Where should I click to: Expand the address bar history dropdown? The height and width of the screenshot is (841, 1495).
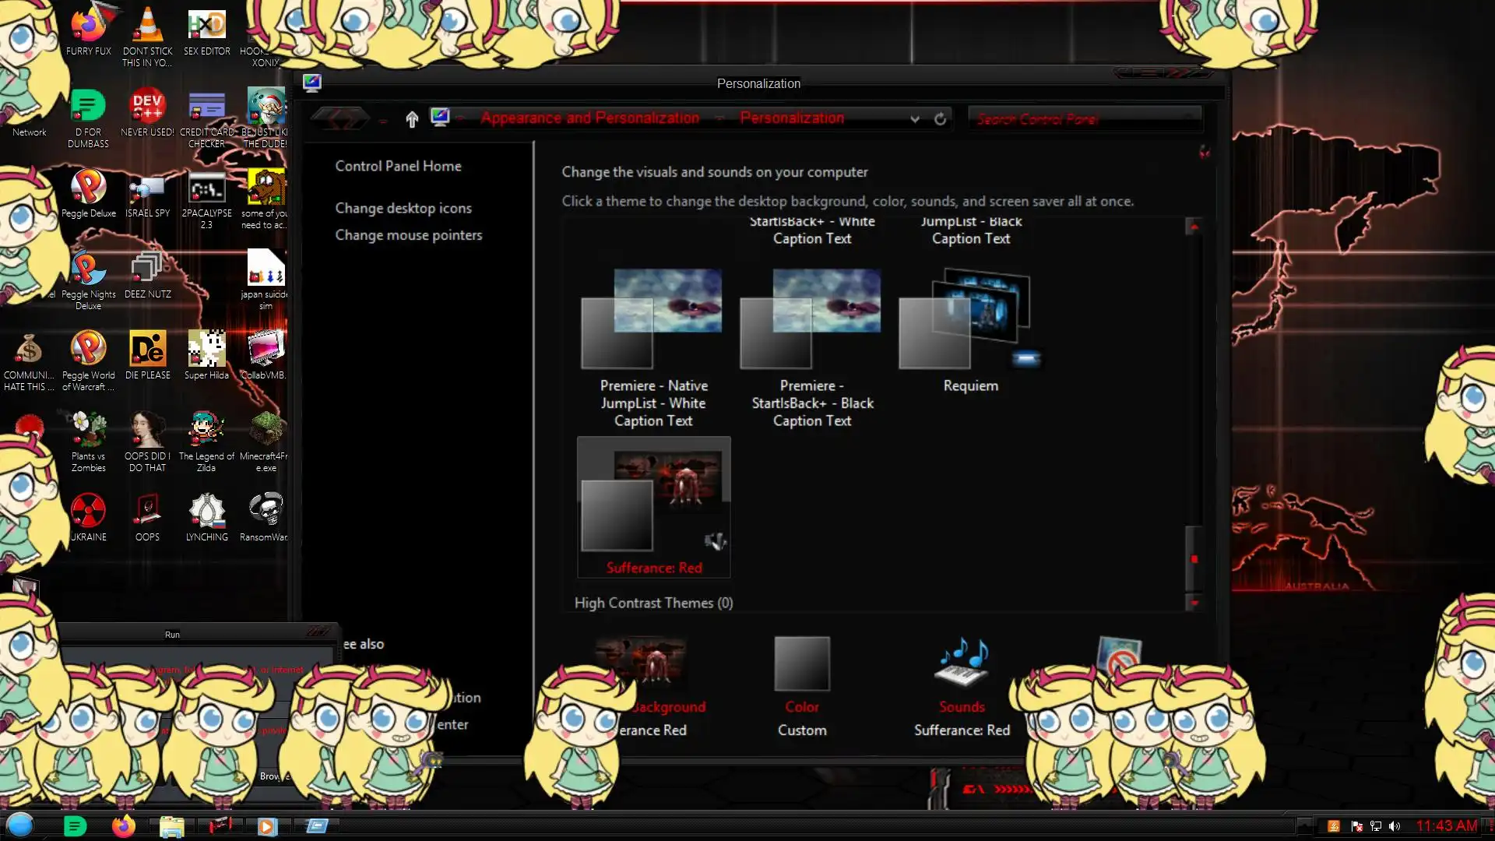click(915, 119)
